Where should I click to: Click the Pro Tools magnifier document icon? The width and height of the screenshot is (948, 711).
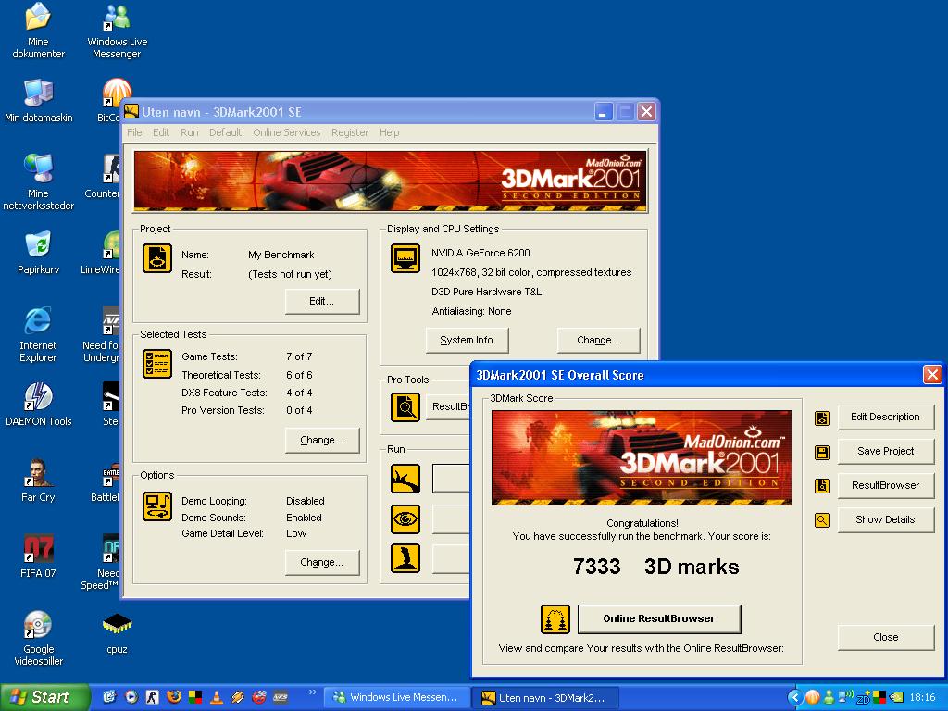[405, 407]
